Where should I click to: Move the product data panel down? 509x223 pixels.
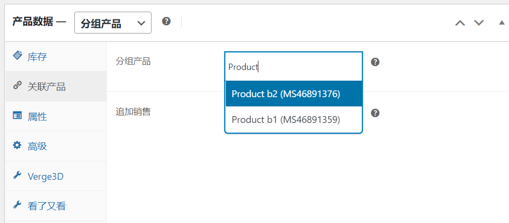pyautogui.click(x=479, y=23)
